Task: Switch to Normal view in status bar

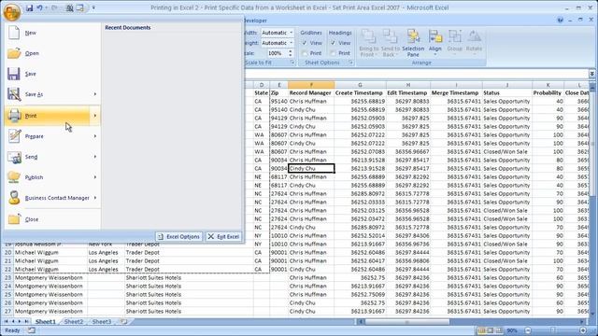Action: pos(482,330)
